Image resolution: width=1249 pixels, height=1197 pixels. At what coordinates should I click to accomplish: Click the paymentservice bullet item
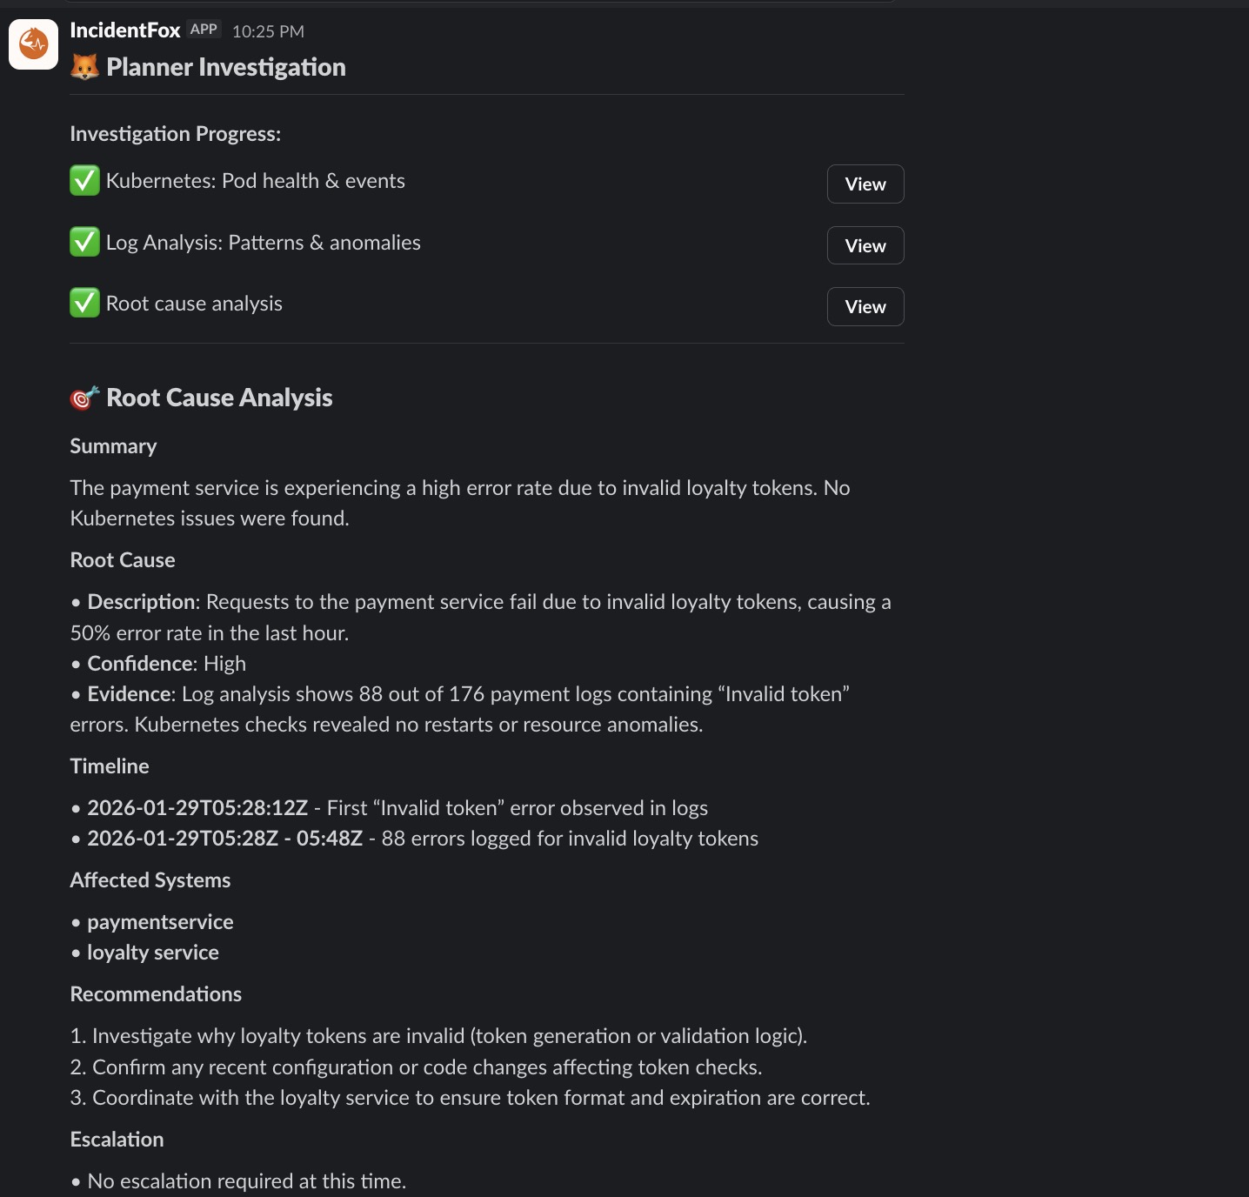click(160, 922)
